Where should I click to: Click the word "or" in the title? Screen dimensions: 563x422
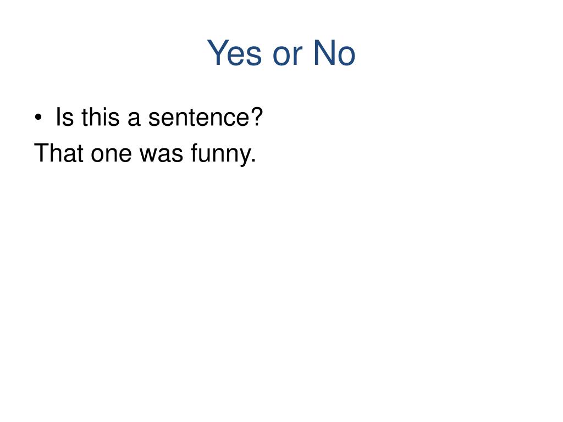pos(288,57)
